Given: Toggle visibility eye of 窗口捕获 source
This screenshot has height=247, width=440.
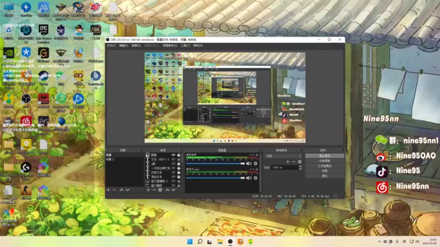Looking at the screenshot, I should point(173,186).
